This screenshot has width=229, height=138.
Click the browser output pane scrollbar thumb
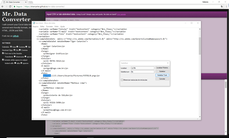pos(226,85)
